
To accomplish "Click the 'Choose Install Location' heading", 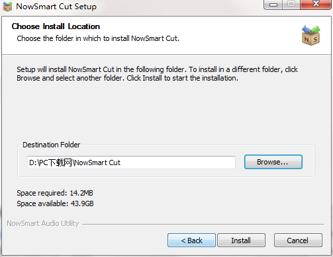I will [56, 26].
